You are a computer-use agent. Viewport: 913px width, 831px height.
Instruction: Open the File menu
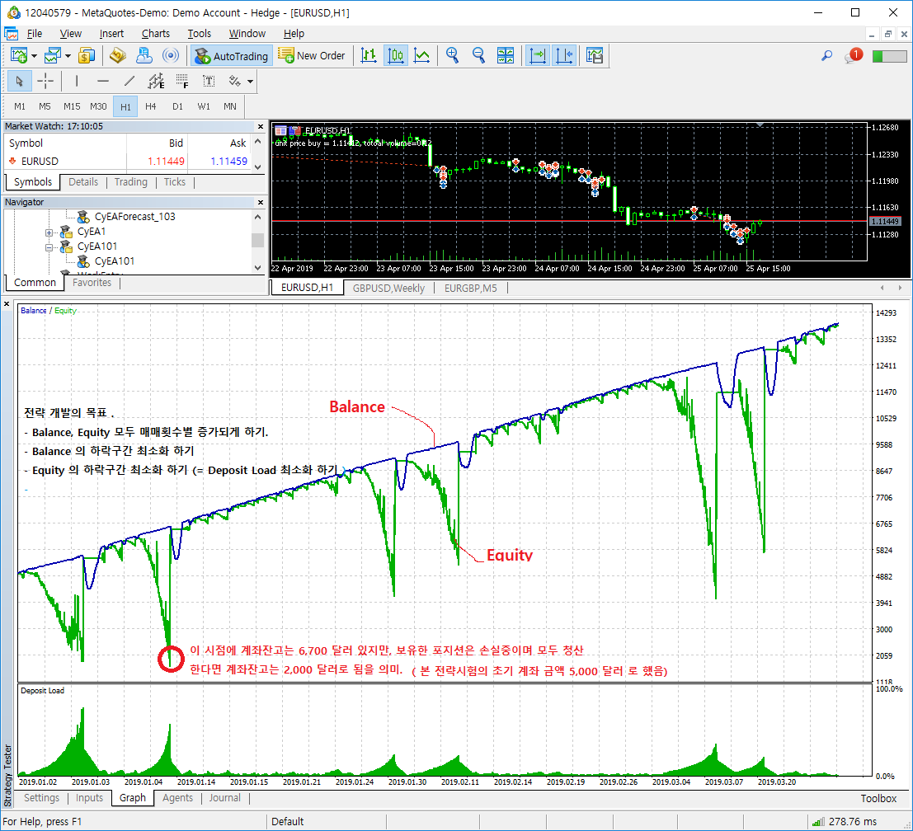tap(35, 34)
